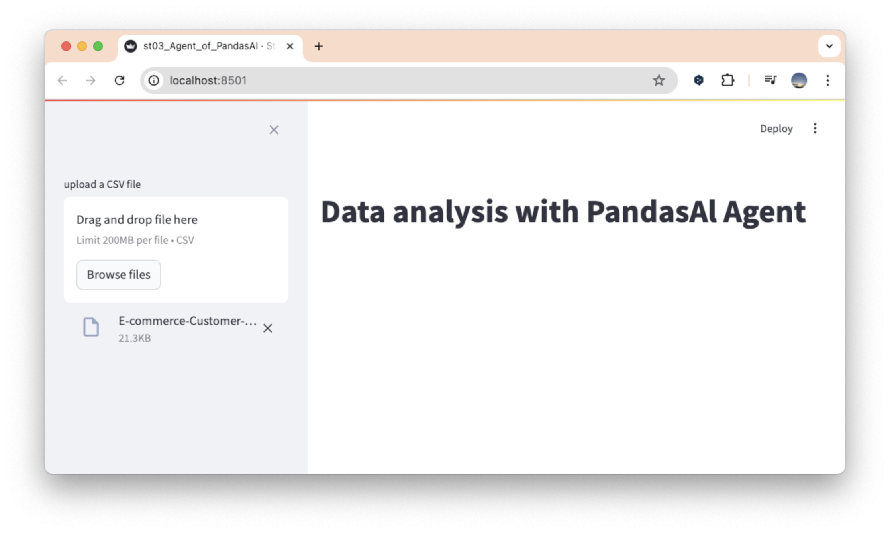Reload the localhost page
This screenshot has width=890, height=533.
click(120, 80)
